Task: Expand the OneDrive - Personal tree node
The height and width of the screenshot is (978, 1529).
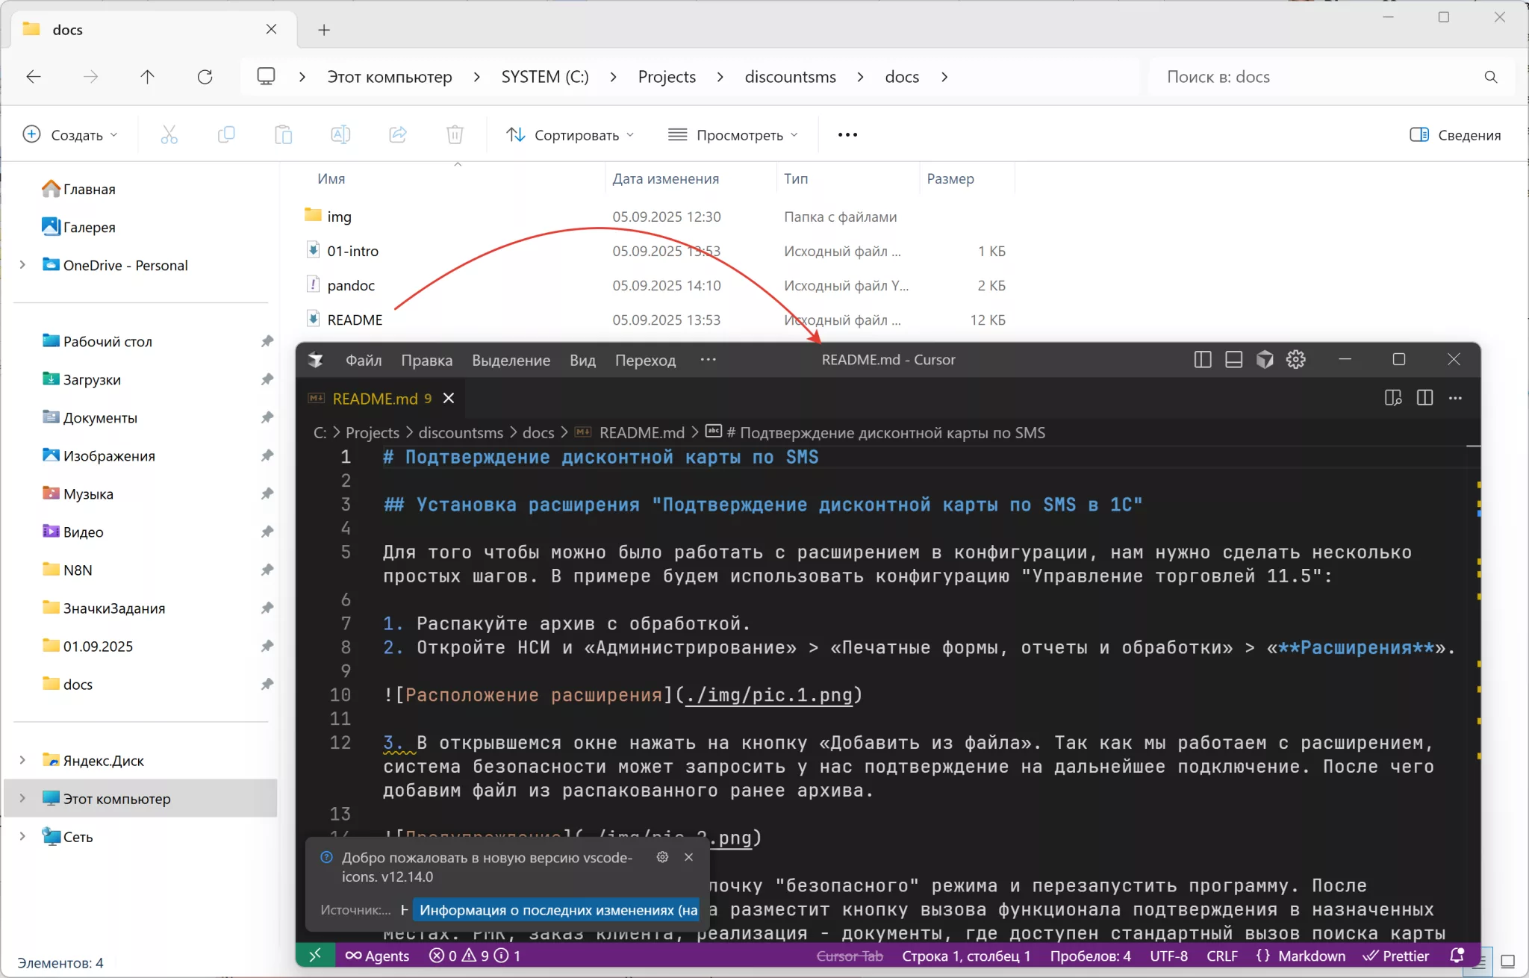Action: pyautogui.click(x=22, y=265)
